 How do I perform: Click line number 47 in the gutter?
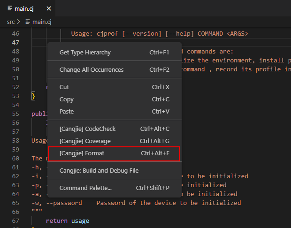(15, 43)
